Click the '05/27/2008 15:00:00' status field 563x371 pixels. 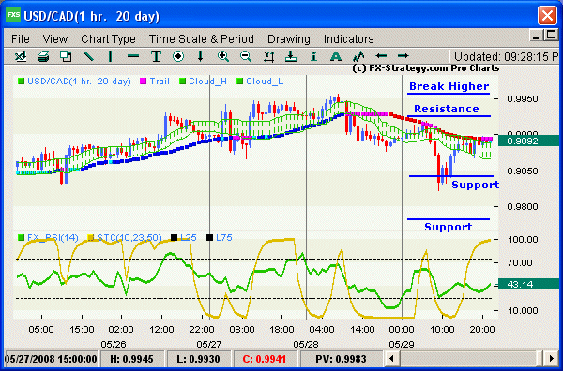tap(51, 359)
